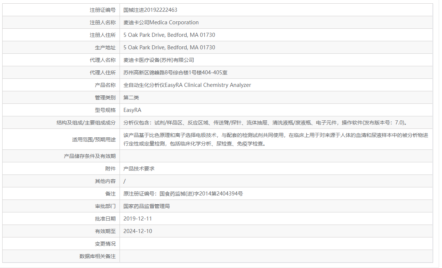Select the 注册人住所 address value

pos(169,35)
